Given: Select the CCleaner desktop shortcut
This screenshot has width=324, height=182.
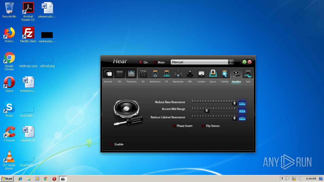Looking at the screenshot, I should (9, 134).
